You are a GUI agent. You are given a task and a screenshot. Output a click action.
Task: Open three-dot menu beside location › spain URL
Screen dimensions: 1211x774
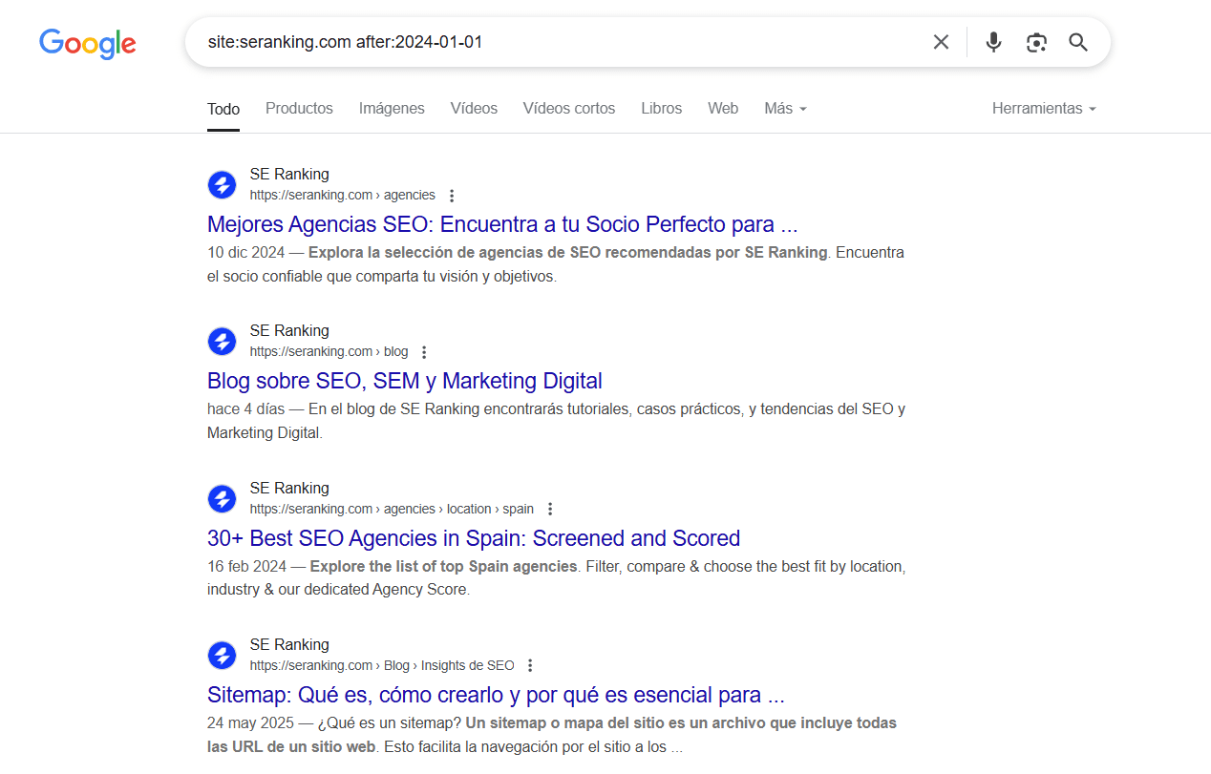[550, 509]
